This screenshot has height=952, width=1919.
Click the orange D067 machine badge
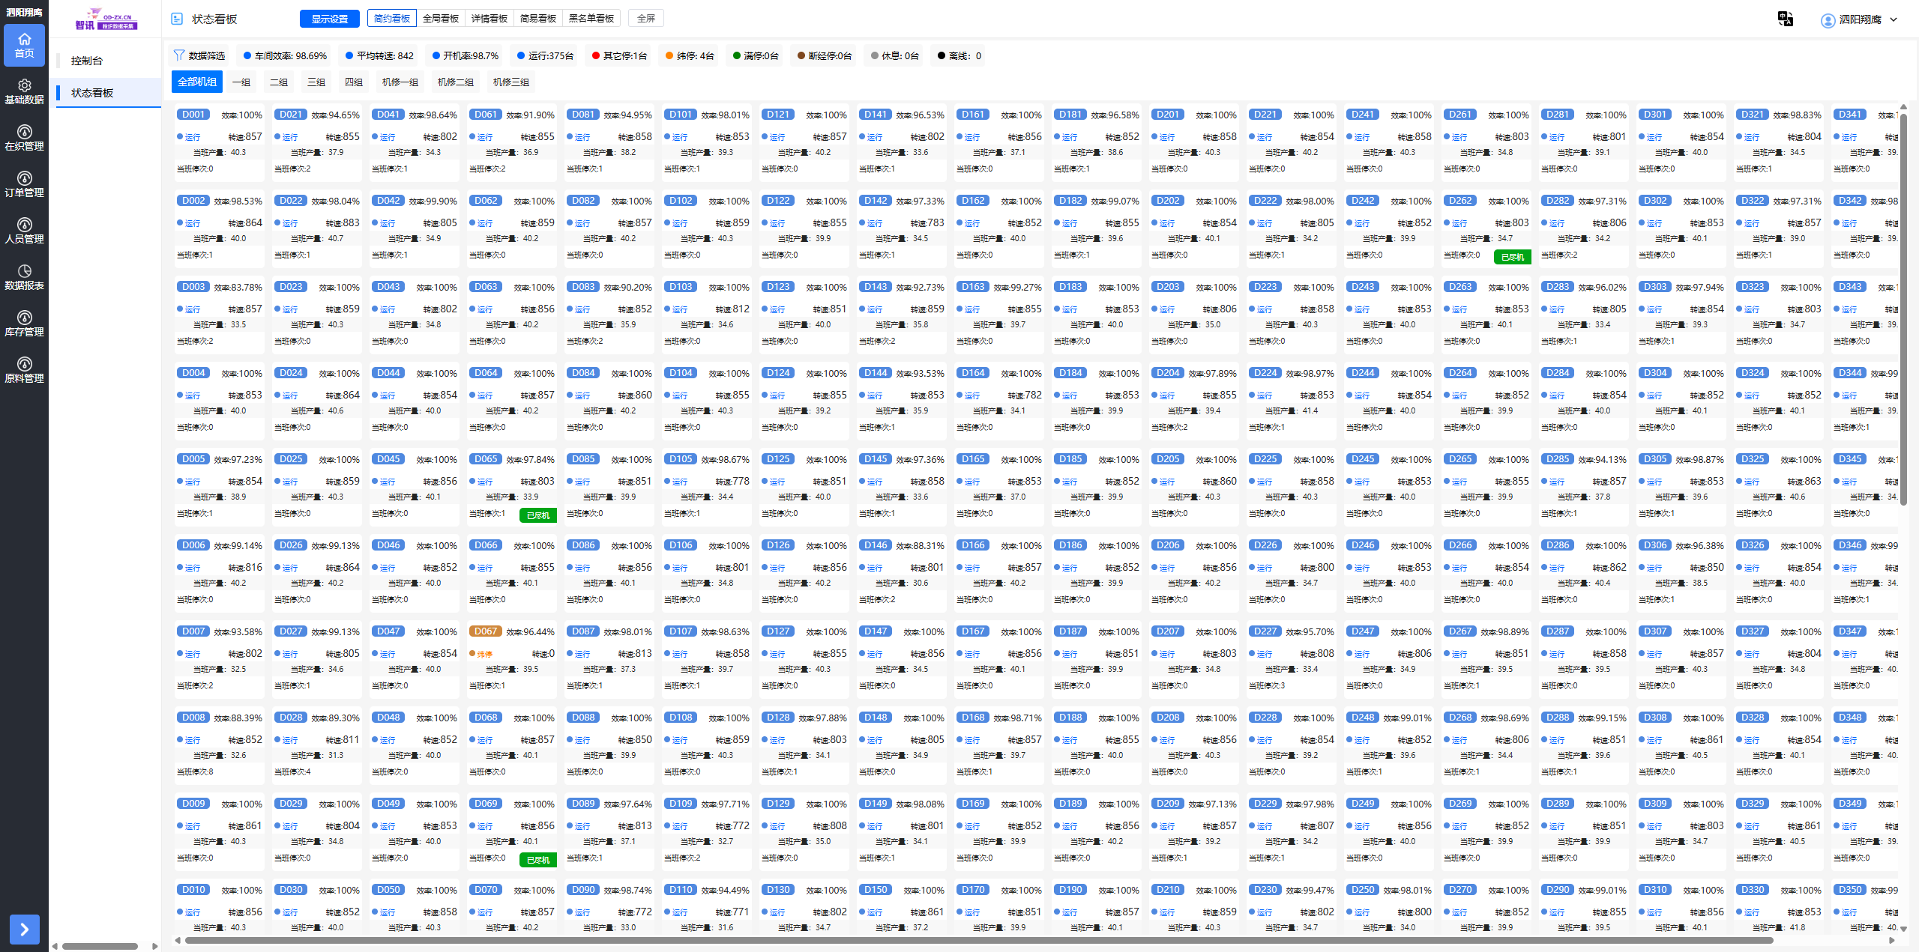click(485, 631)
